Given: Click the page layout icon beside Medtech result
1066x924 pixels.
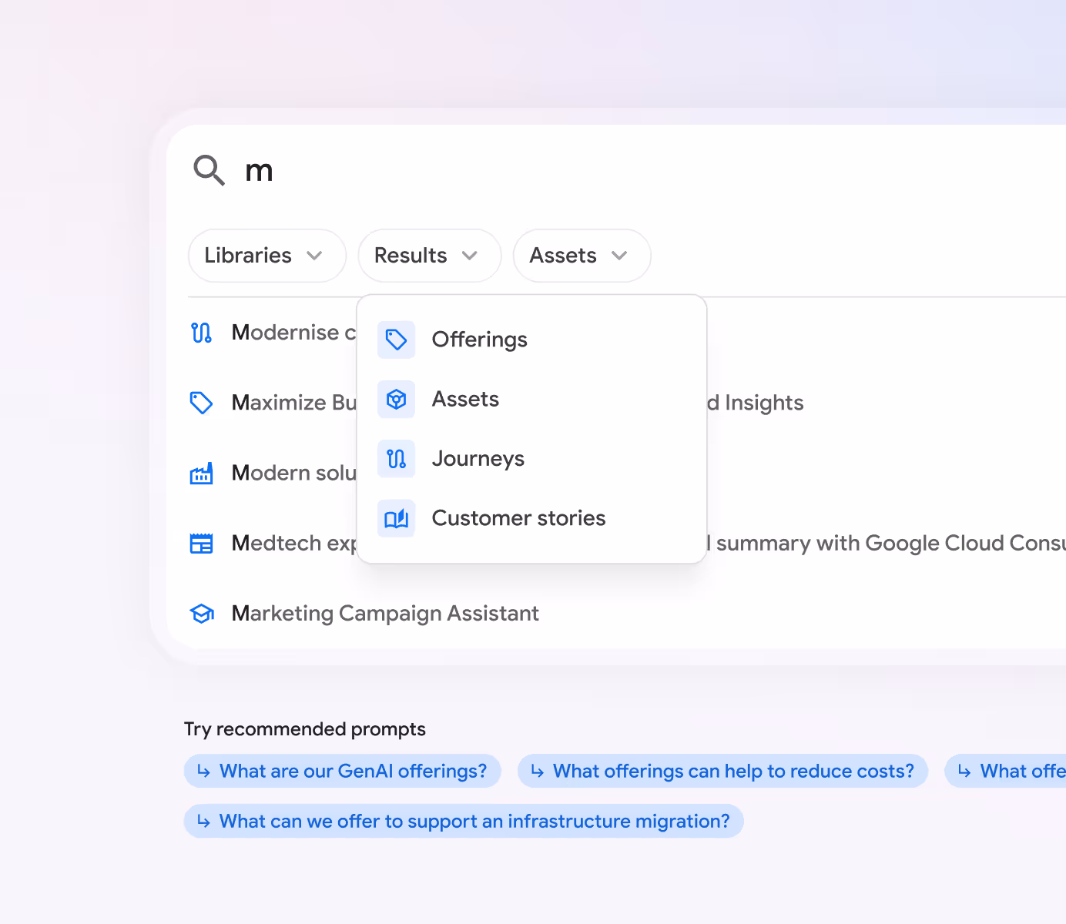Looking at the screenshot, I should (201, 543).
